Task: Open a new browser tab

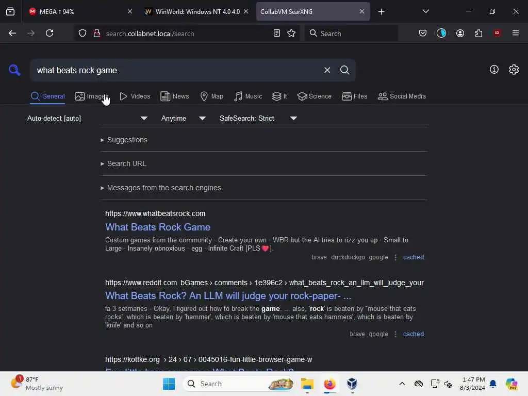Action: pyautogui.click(x=381, y=12)
